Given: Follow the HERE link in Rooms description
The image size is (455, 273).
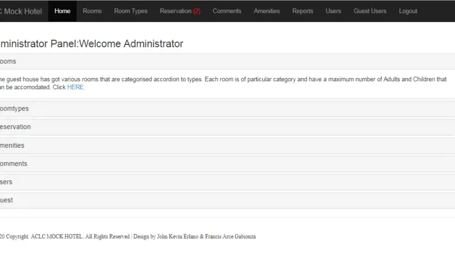Looking at the screenshot, I should pos(75,87).
